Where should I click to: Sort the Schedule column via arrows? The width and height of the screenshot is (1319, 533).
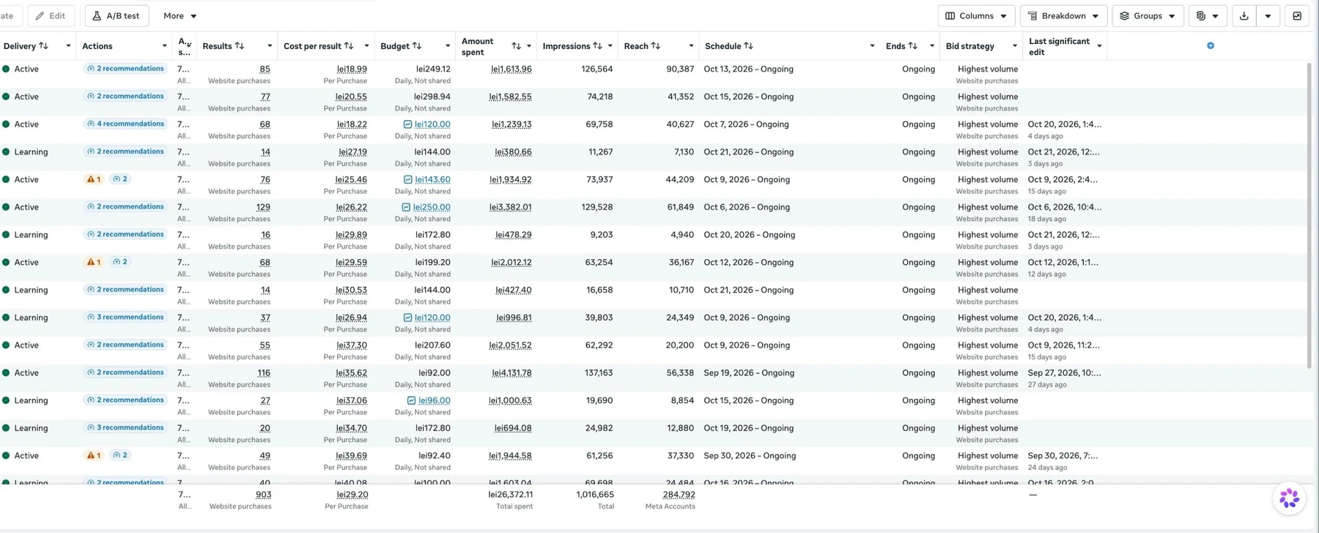click(x=748, y=46)
